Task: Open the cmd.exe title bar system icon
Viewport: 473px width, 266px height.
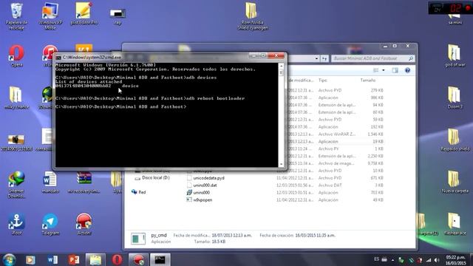Action: coord(58,58)
